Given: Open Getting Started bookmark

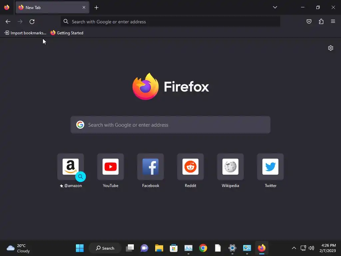Looking at the screenshot, I should click(67, 33).
